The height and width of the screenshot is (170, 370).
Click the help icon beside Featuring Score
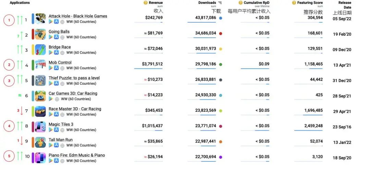pyautogui.click(x=294, y=3)
